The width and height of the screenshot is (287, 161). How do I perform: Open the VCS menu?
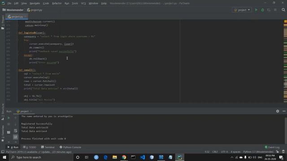coord(83,3)
